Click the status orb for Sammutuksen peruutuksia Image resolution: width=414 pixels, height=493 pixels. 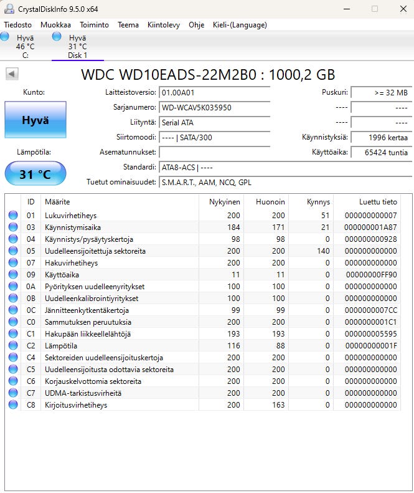[13, 322]
